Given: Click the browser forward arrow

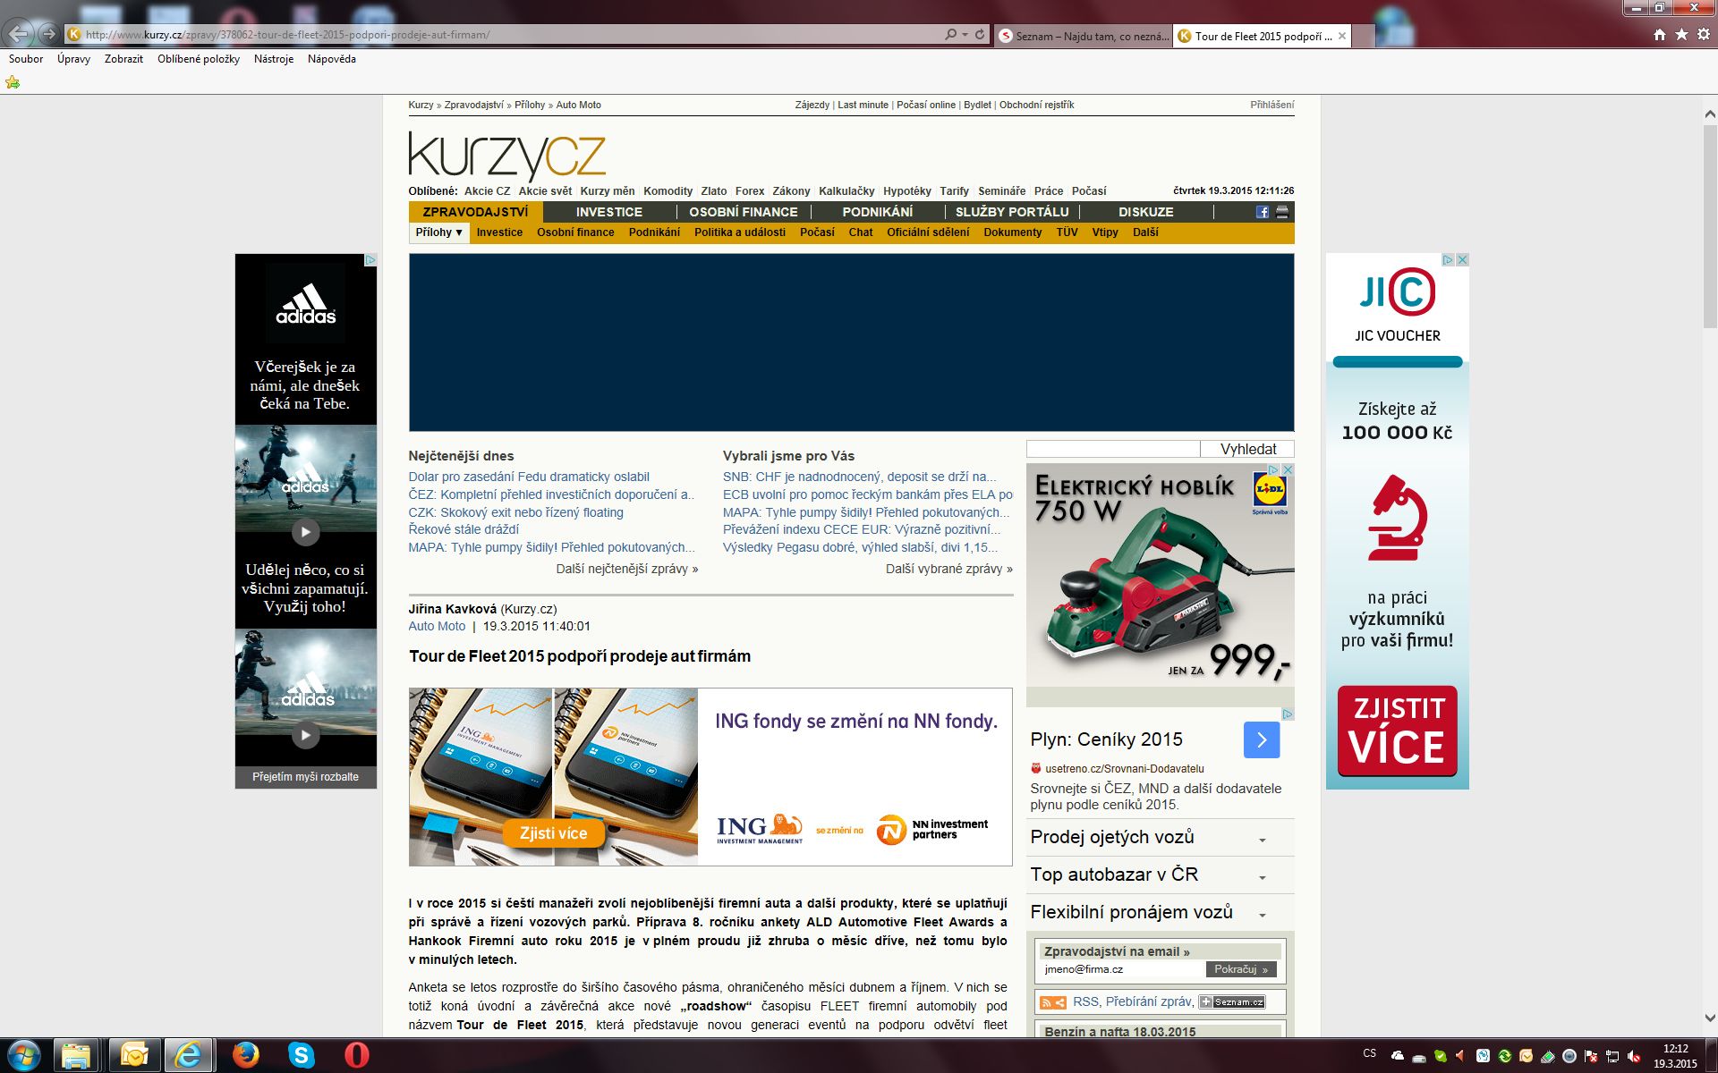Looking at the screenshot, I should pos(49,35).
